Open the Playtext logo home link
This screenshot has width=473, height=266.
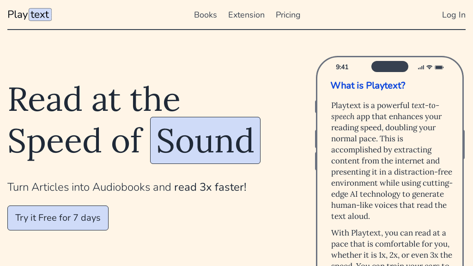[30, 14]
